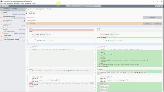Open the Navigate menu
Screen dimensions: 164x92
[17, 4]
